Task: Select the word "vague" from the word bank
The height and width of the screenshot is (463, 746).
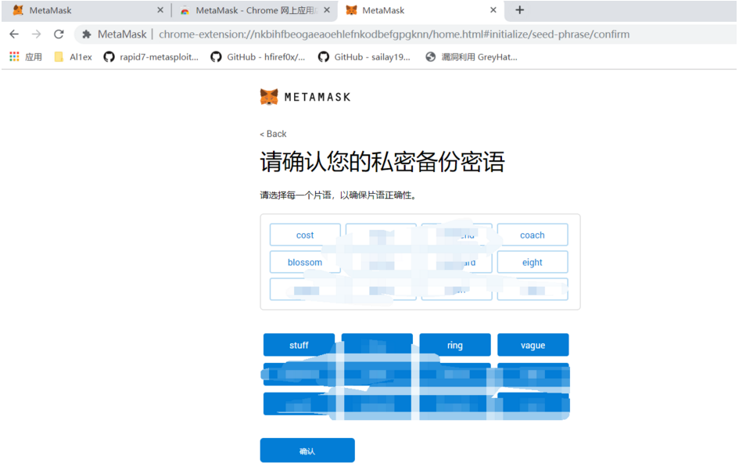Action: click(x=533, y=344)
